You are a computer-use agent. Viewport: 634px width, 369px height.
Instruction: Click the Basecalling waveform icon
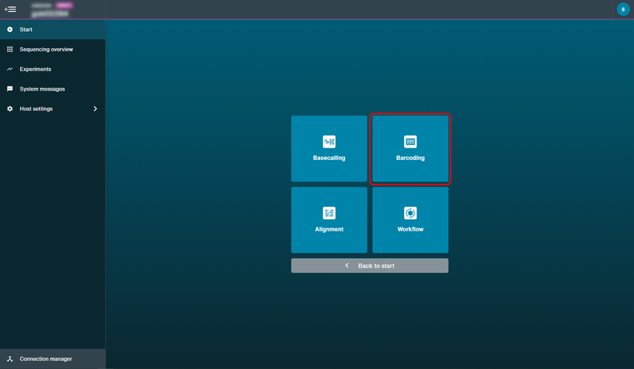pyautogui.click(x=329, y=142)
